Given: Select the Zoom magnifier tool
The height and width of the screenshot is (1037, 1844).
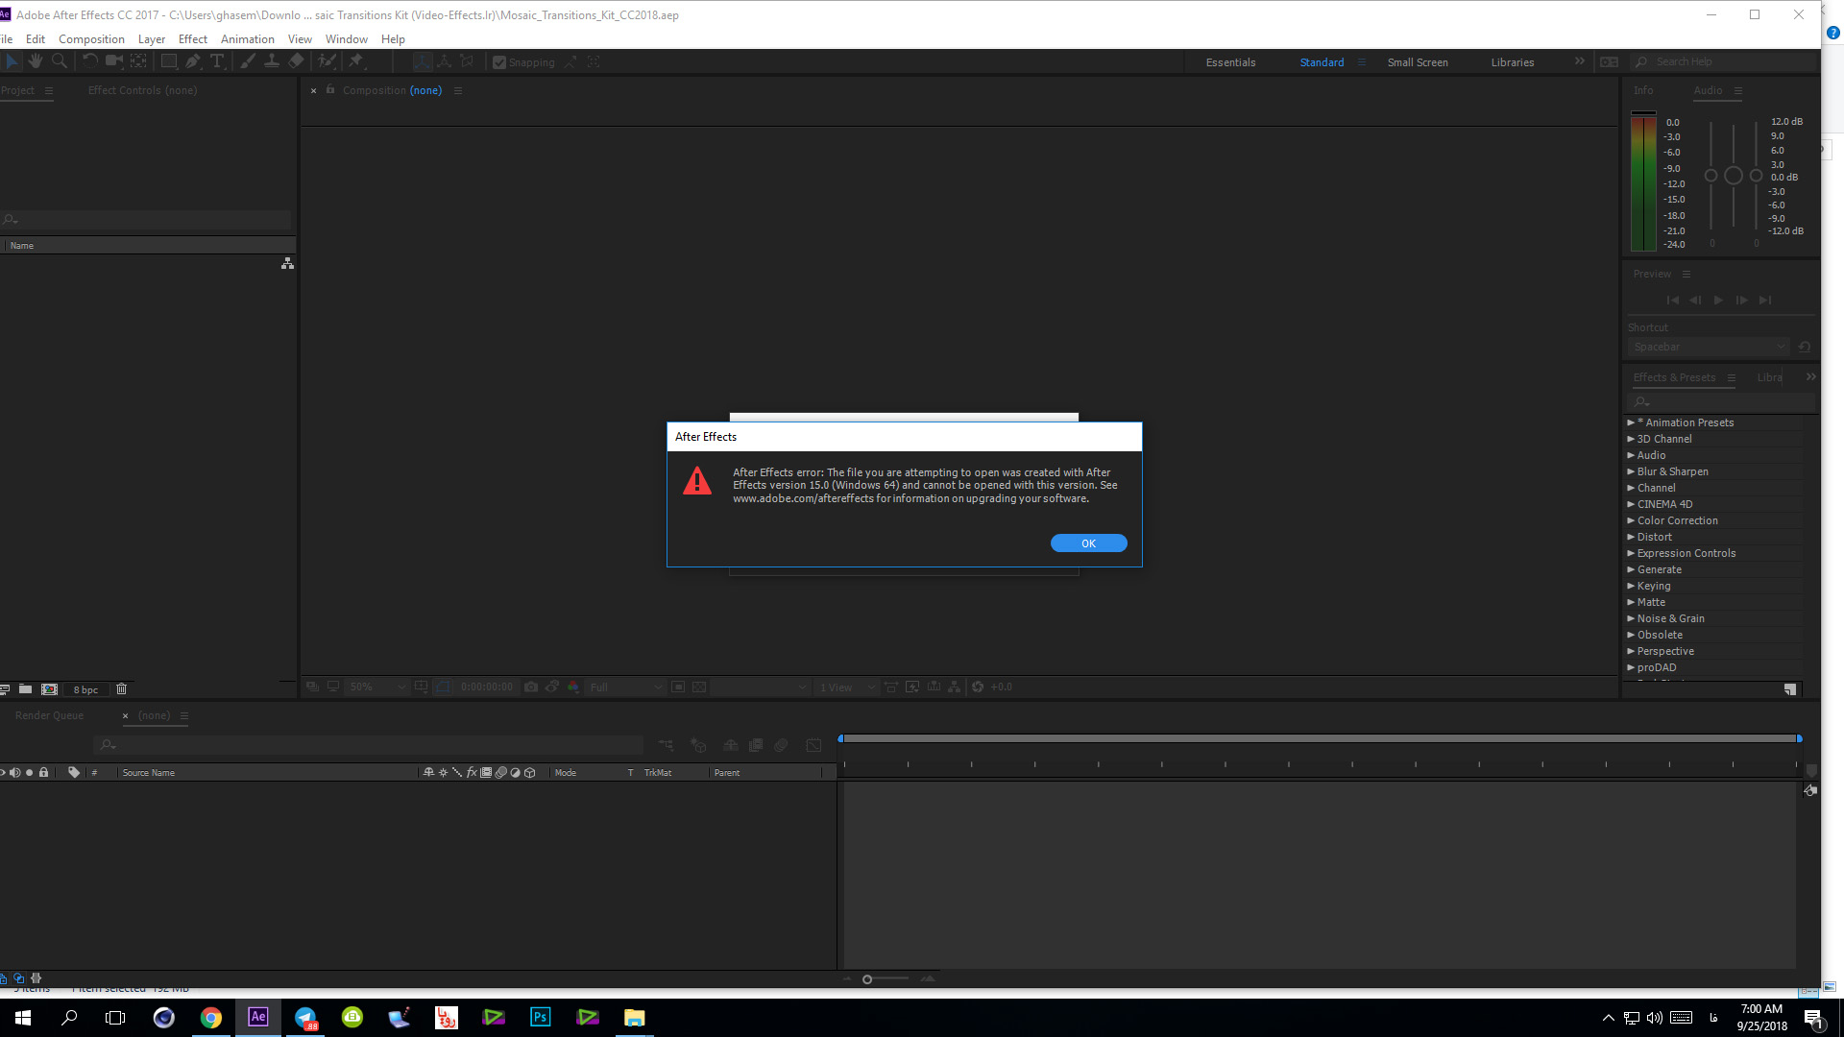Looking at the screenshot, I should [x=60, y=61].
